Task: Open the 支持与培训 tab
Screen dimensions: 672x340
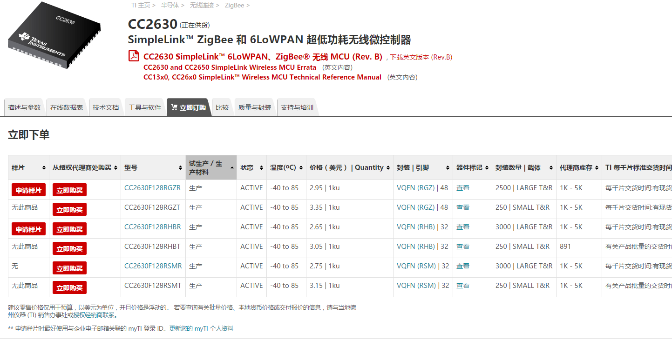Action: click(297, 107)
